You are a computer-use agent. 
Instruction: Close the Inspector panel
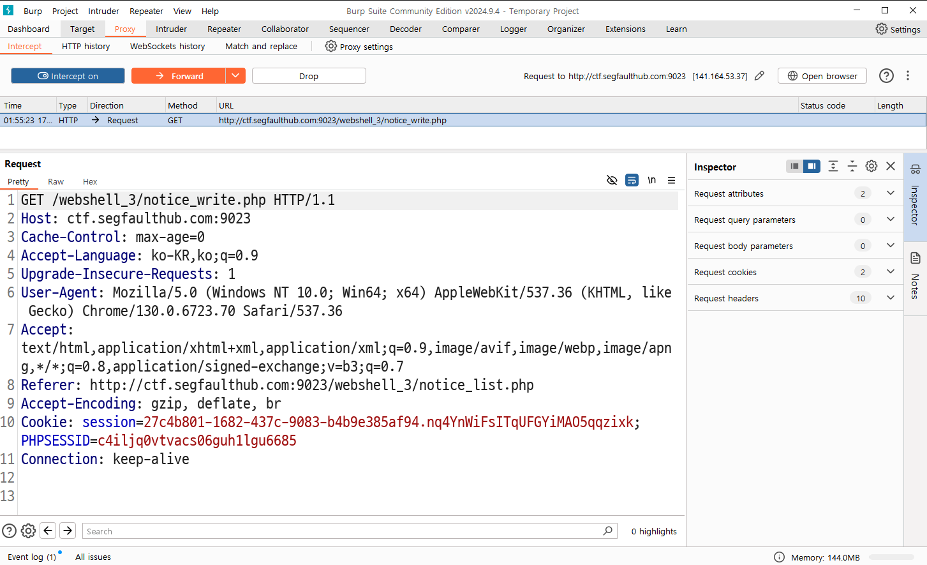[x=891, y=166]
